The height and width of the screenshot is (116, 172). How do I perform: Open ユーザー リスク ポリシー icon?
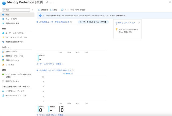click(x=3, y=33)
